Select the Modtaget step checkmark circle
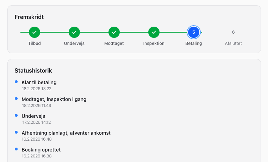Image resolution: width=268 pixels, height=162 pixels. pyautogui.click(x=114, y=32)
